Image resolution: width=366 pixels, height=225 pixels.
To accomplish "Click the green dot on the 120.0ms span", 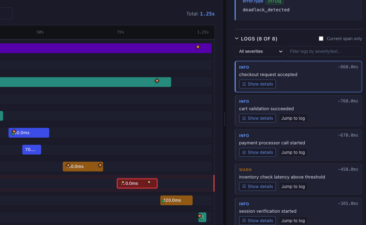I will pos(163,201).
